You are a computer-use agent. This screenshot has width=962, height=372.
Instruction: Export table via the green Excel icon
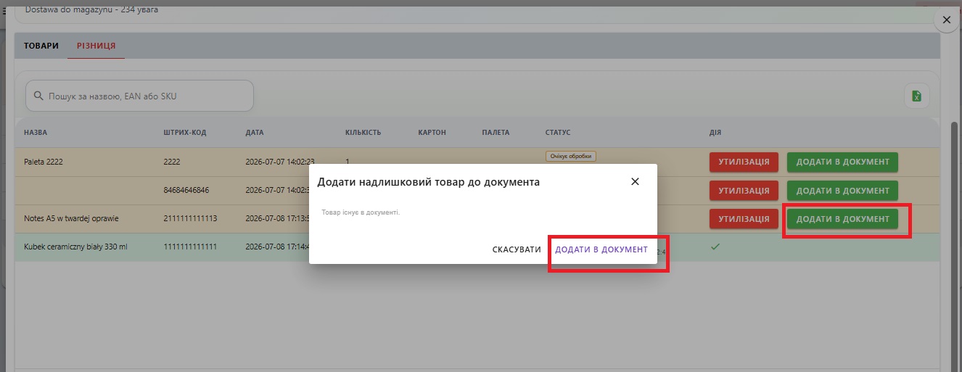(x=917, y=96)
